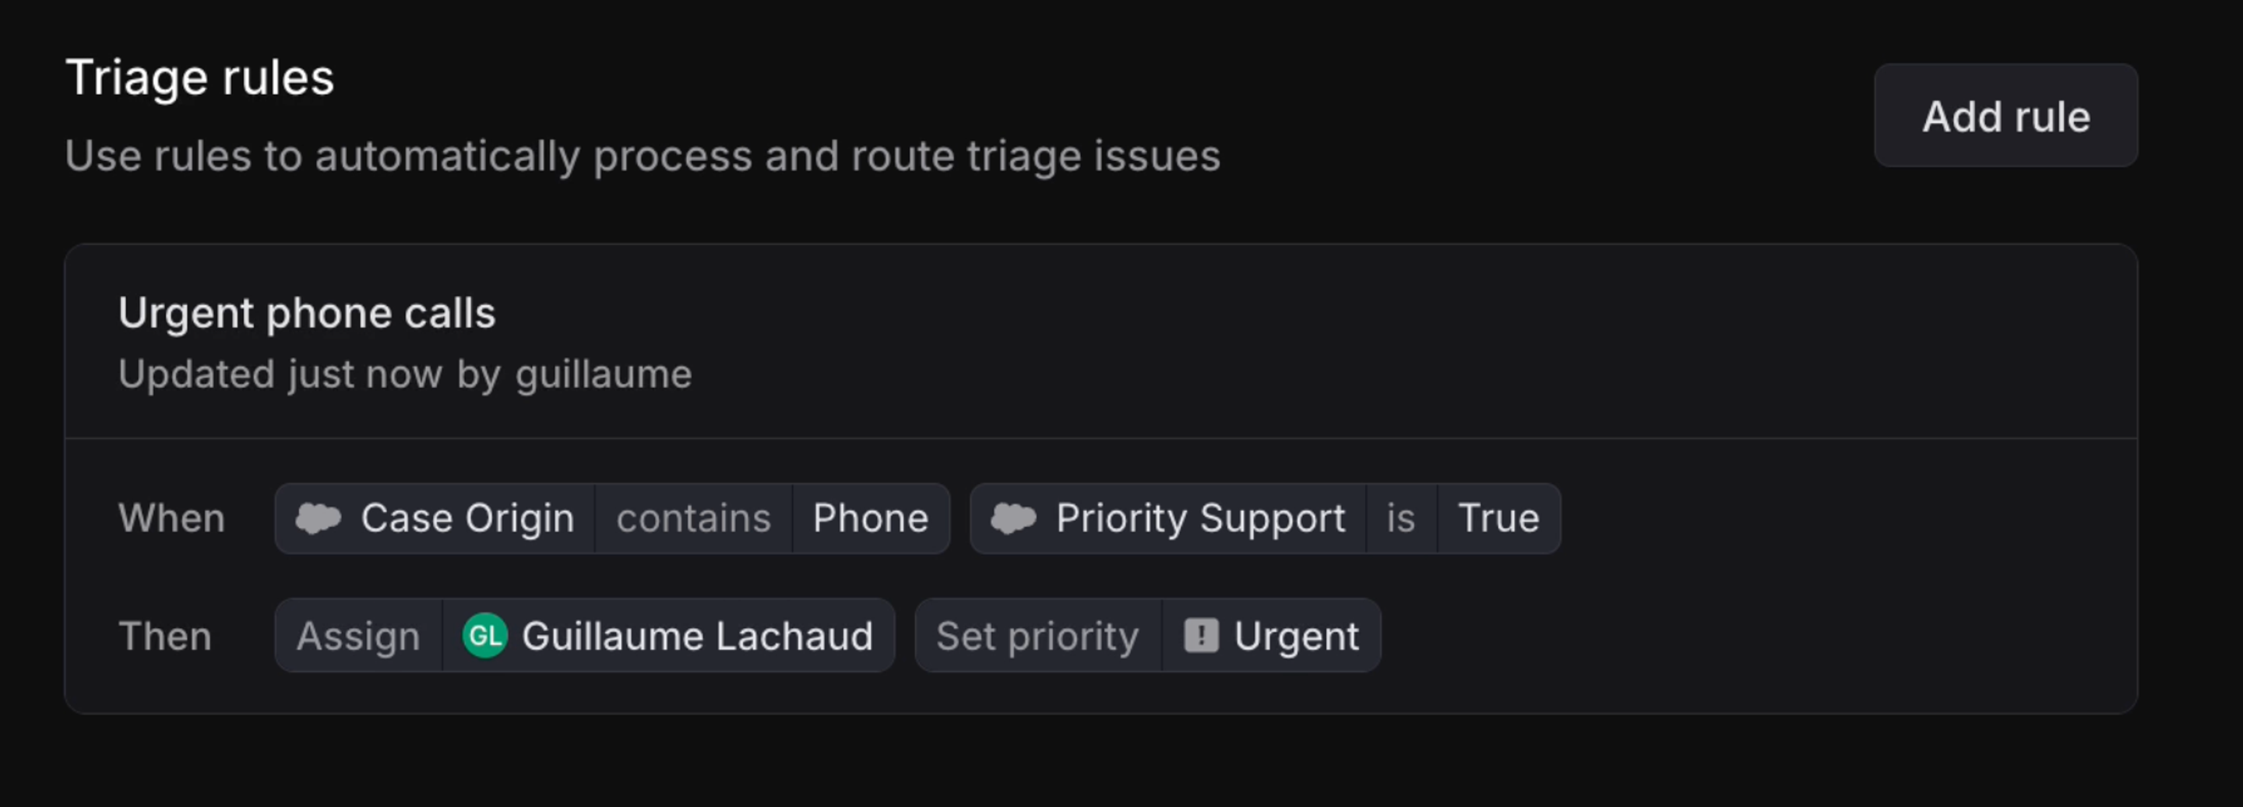Select the Case Origin field chip
This screenshot has height=807, width=2243.
[x=434, y=518]
